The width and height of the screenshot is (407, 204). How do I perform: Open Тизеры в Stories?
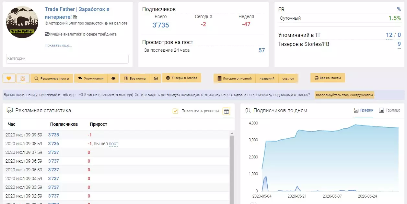tap(181, 78)
